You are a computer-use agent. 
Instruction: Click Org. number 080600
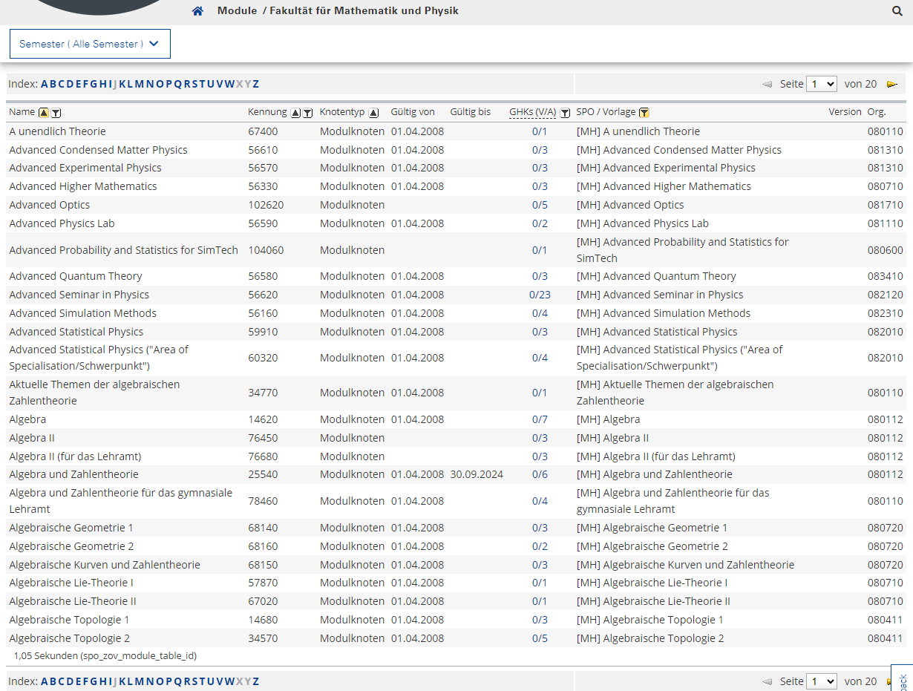tap(886, 250)
